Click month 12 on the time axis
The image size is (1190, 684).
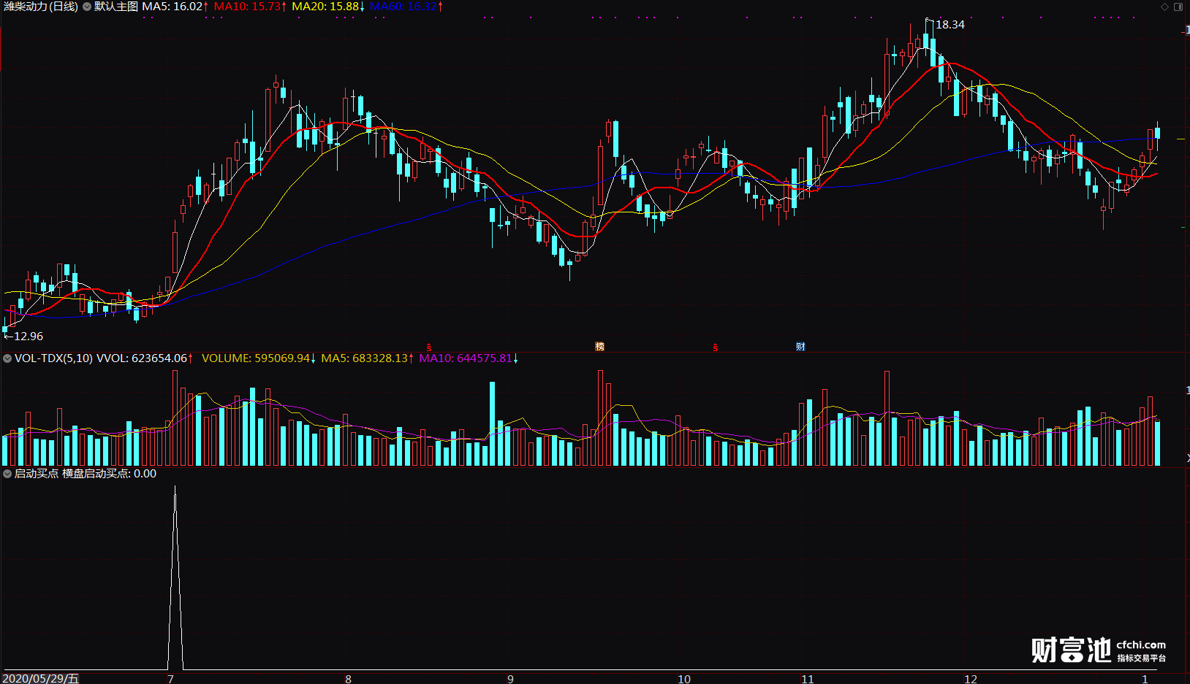coord(971,679)
